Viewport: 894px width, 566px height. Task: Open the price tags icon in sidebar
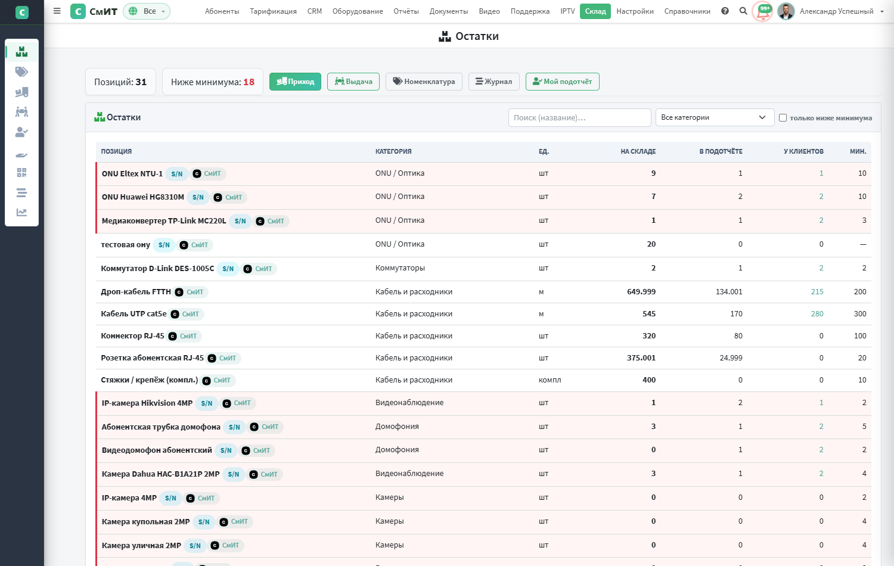pos(21,72)
